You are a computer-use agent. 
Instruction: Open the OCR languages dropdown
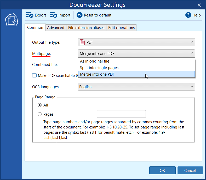click(136, 87)
